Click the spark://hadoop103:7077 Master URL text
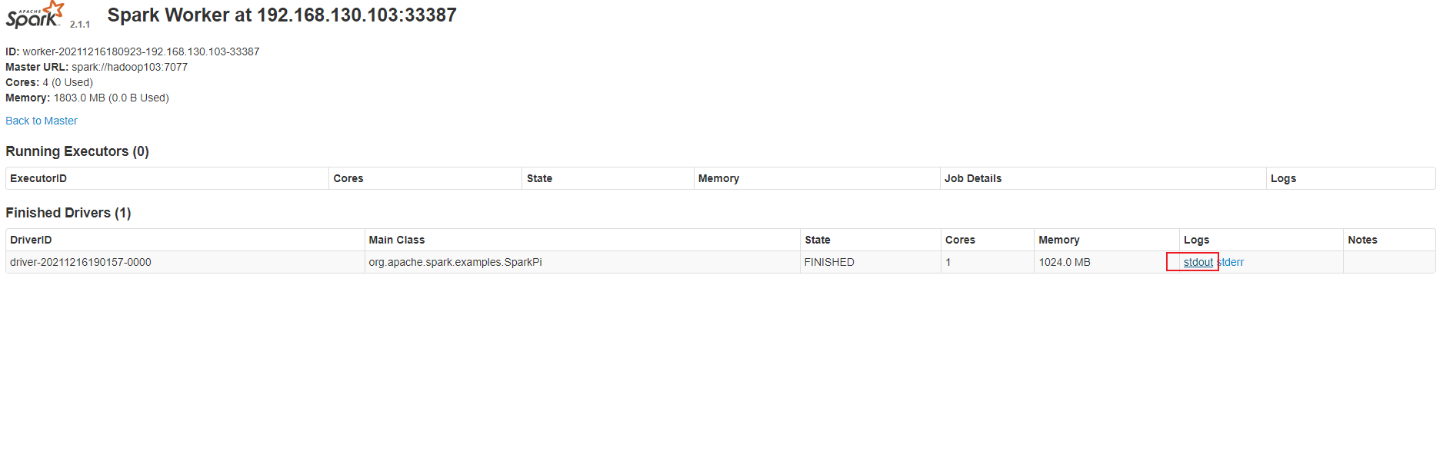The image size is (1443, 451). click(x=130, y=67)
